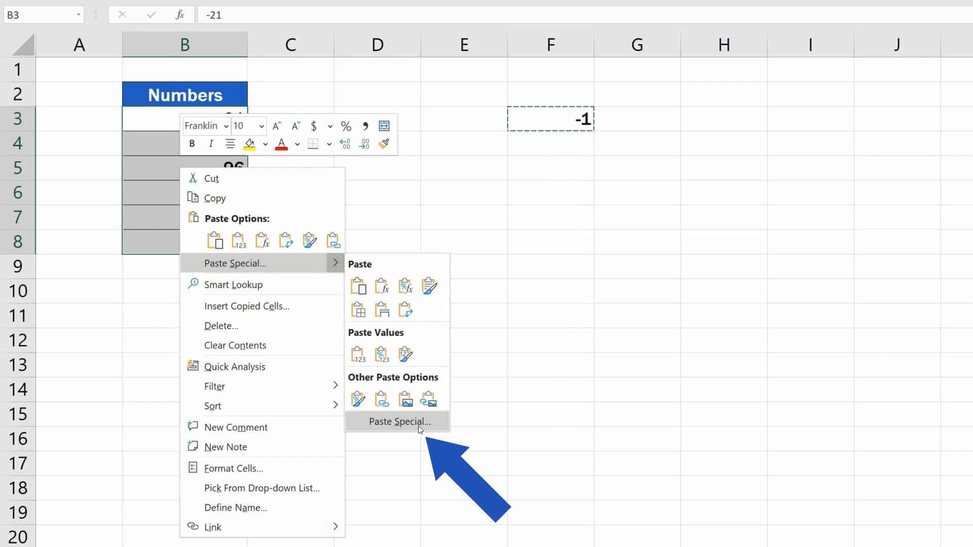This screenshot has width=973, height=547.
Task: Choose Clear Contents from context menu
Action: point(263,345)
